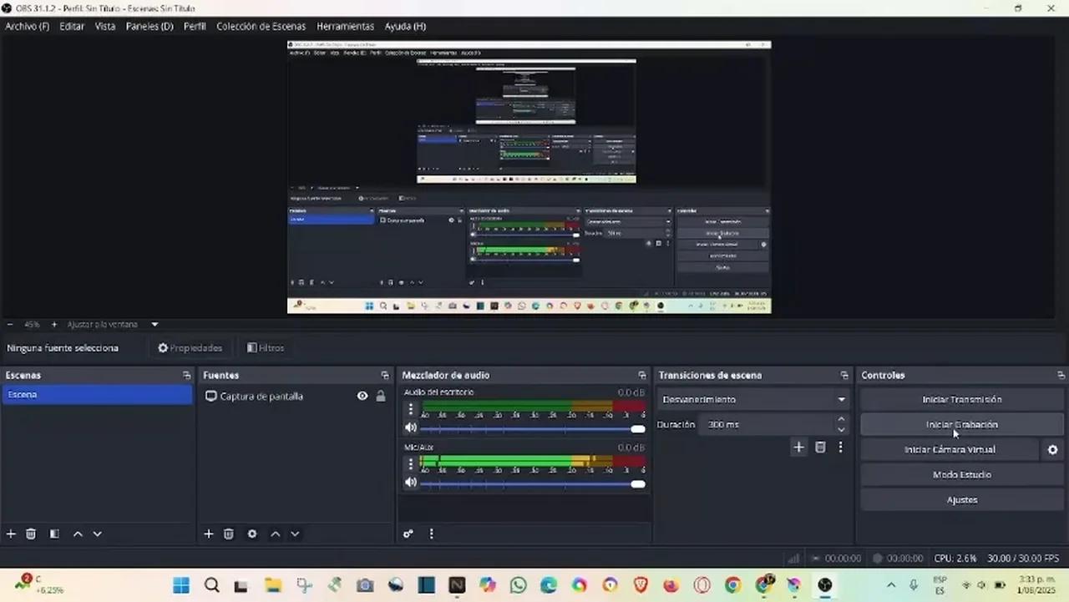Delete selected scene with trash icon
The height and width of the screenshot is (602, 1069).
tap(31, 534)
